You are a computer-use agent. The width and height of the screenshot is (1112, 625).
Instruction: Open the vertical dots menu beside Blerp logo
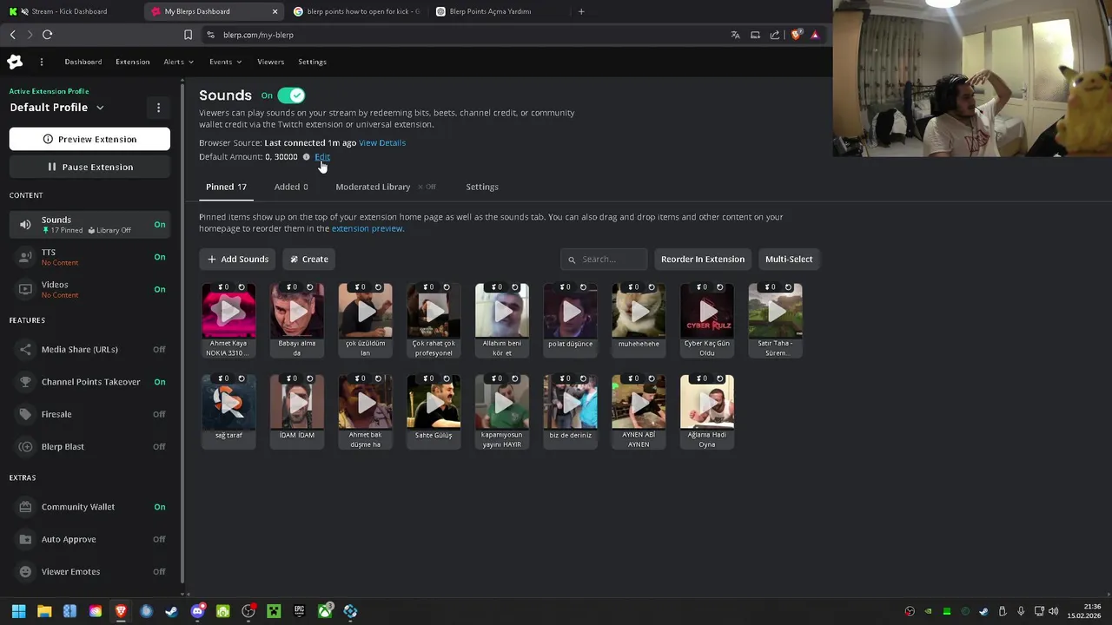tap(41, 62)
